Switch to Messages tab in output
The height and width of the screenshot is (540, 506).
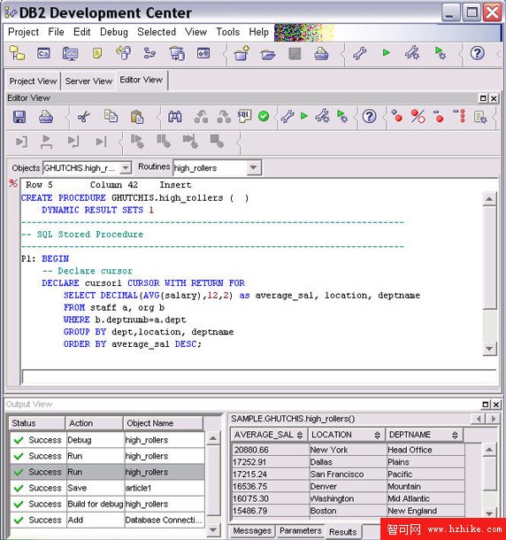[252, 530]
